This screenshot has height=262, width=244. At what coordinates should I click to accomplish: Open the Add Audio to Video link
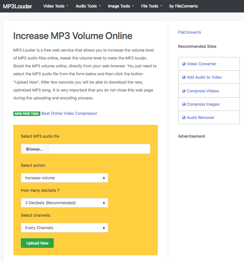coord(204,77)
